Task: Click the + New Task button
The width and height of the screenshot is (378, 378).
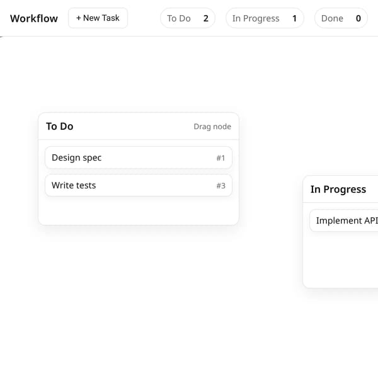Action: 98,18
